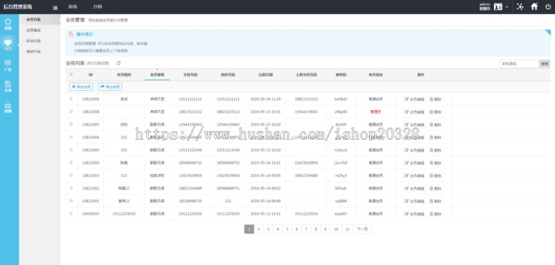
Task: Click the red 管理员 label in row 10821008
Action: pos(376,112)
